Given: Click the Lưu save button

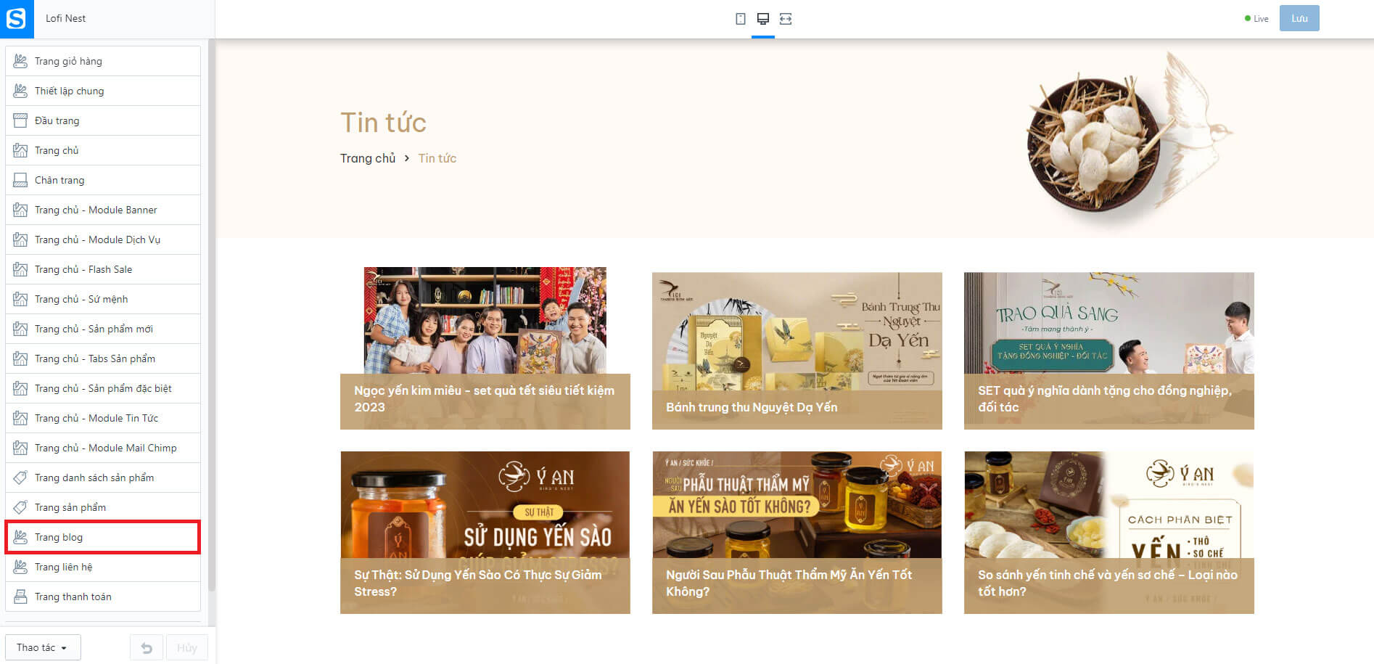Looking at the screenshot, I should [x=1299, y=19].
